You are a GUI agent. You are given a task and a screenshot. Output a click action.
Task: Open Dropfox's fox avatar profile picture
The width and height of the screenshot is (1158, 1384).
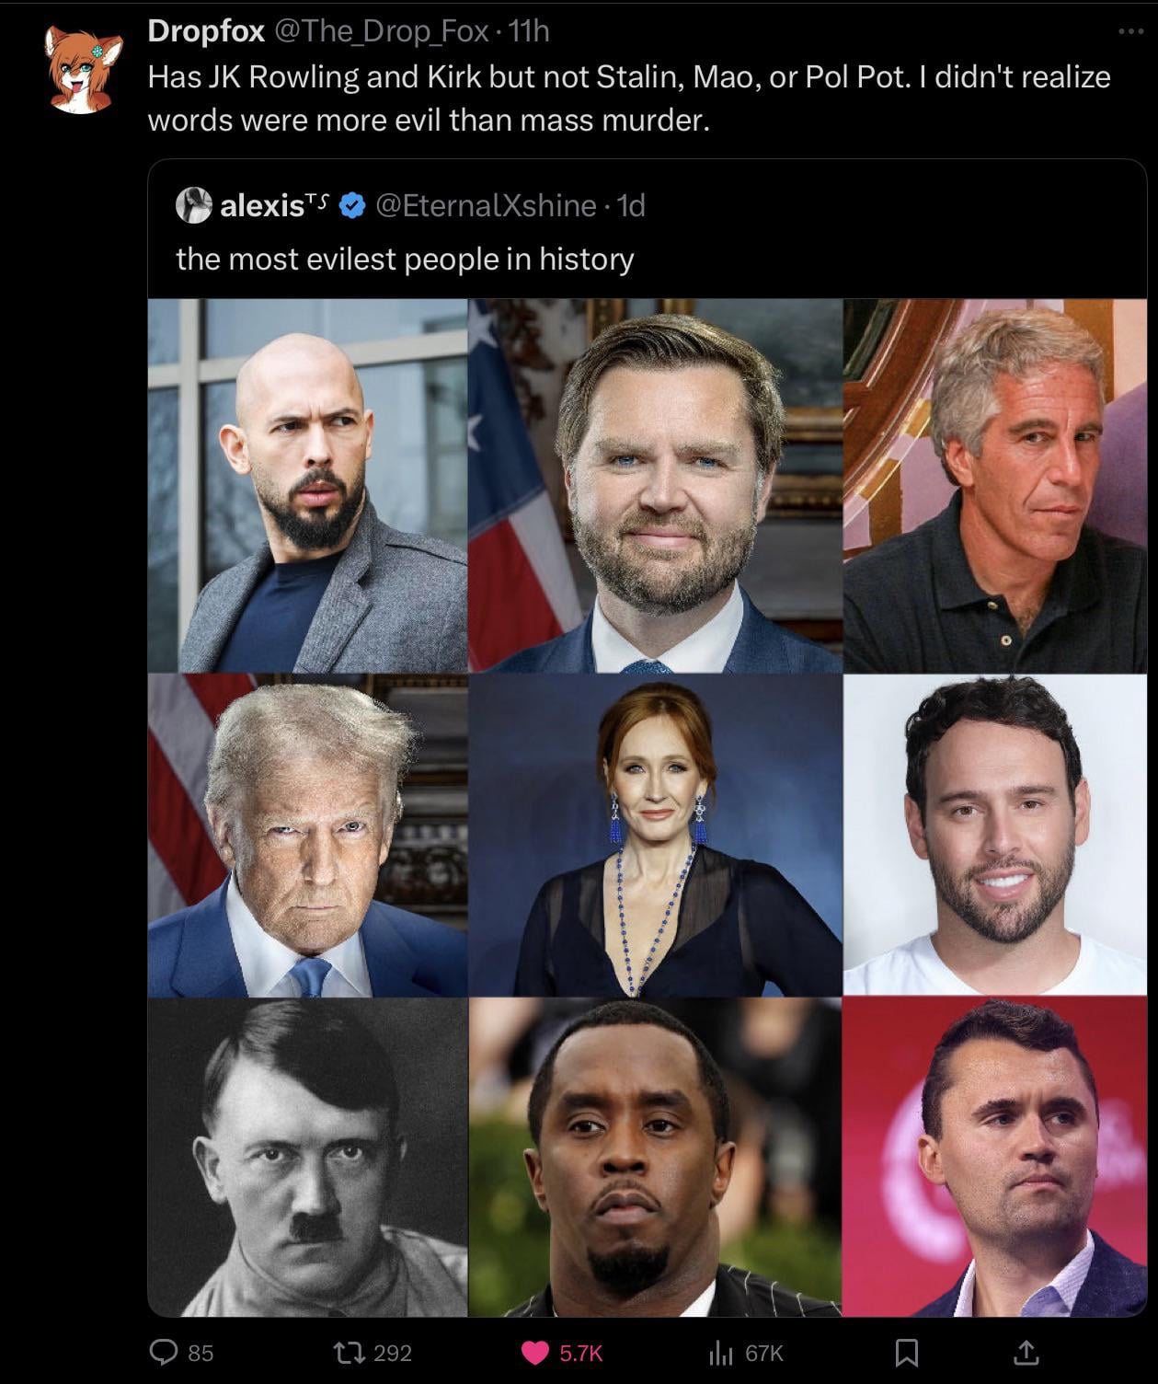tap(80, 70)
